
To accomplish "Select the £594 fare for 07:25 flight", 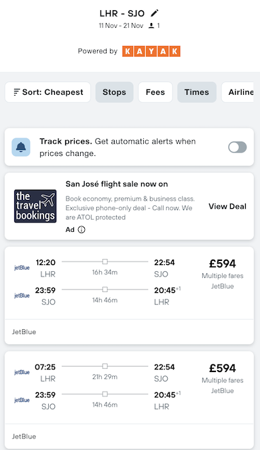I will coord(223,368).
